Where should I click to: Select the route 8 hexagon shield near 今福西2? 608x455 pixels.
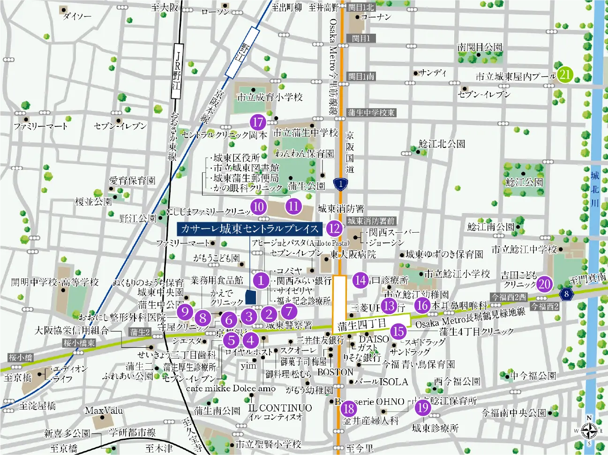click(x=567, y=294)
